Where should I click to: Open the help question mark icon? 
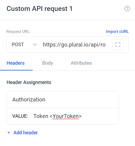point(127,9)
